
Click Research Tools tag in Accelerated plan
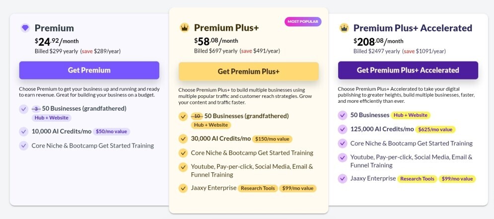point(417,179)
